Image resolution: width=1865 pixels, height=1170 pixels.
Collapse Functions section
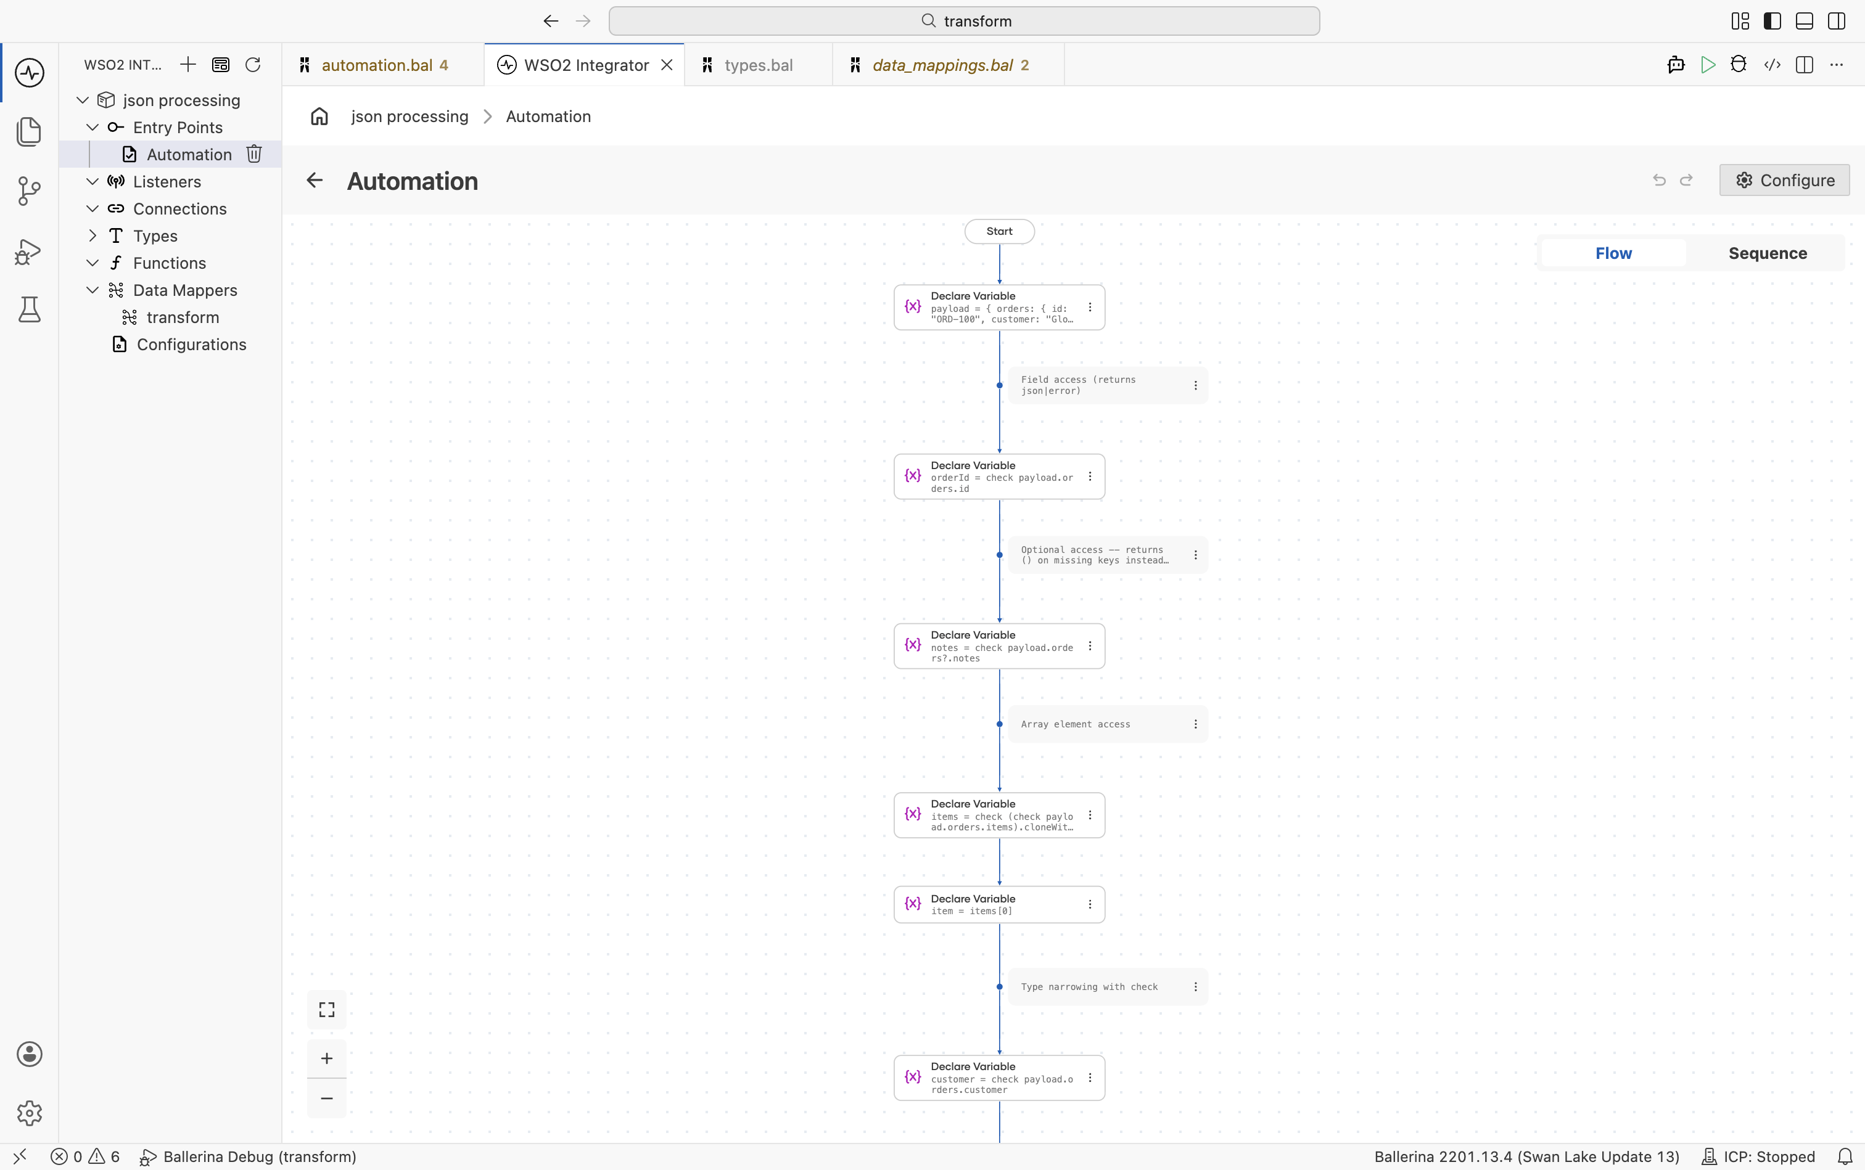coord(93,263)
